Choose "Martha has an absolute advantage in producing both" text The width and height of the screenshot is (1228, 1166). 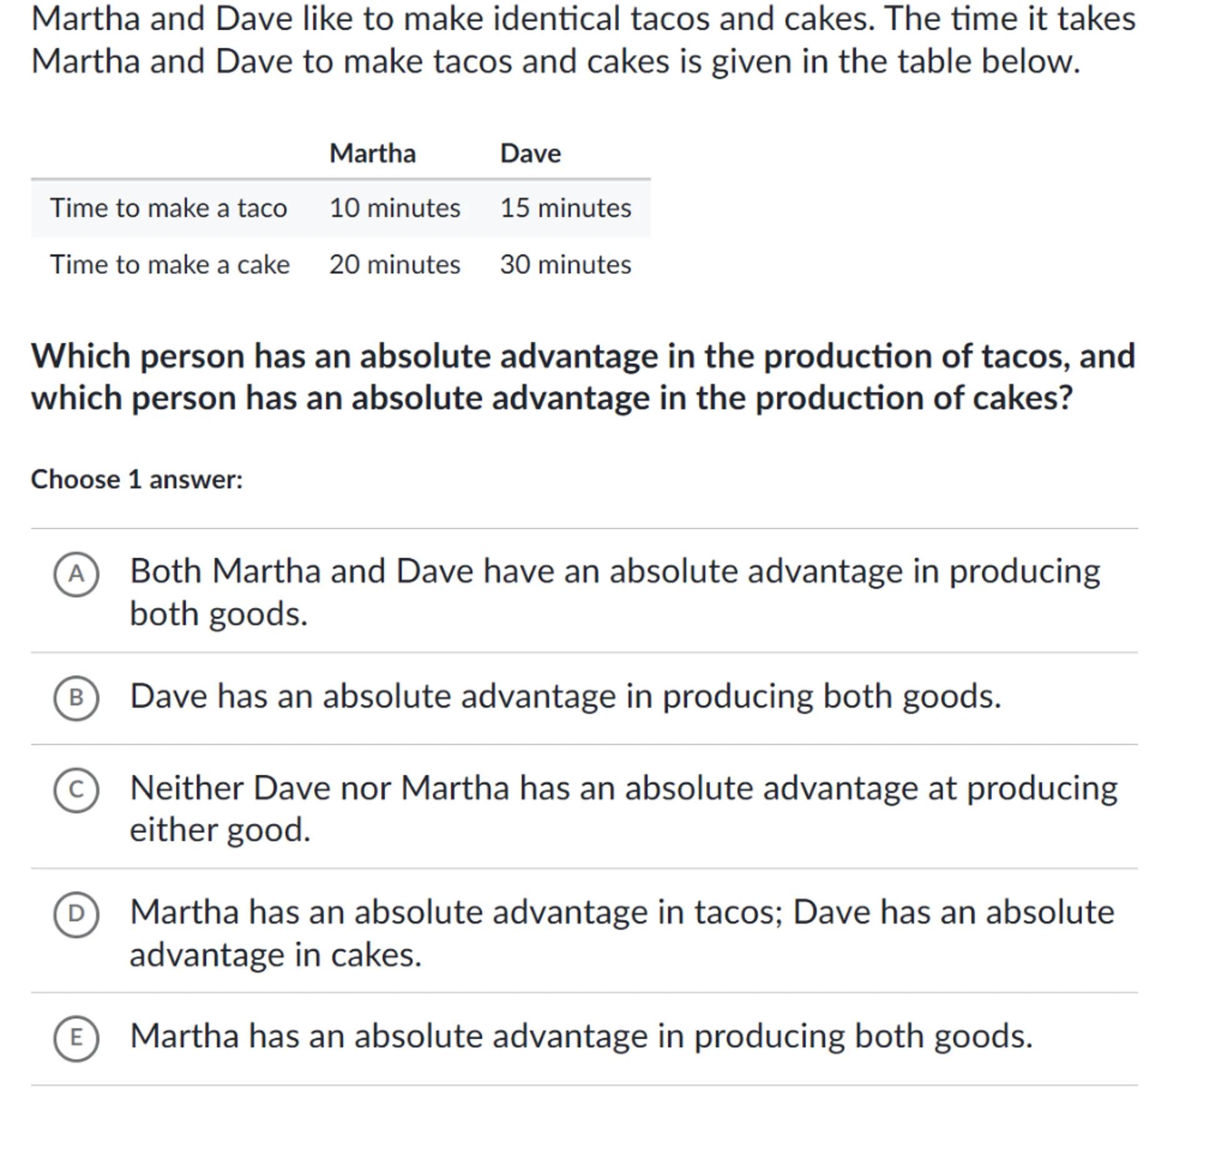point(581,1036)
